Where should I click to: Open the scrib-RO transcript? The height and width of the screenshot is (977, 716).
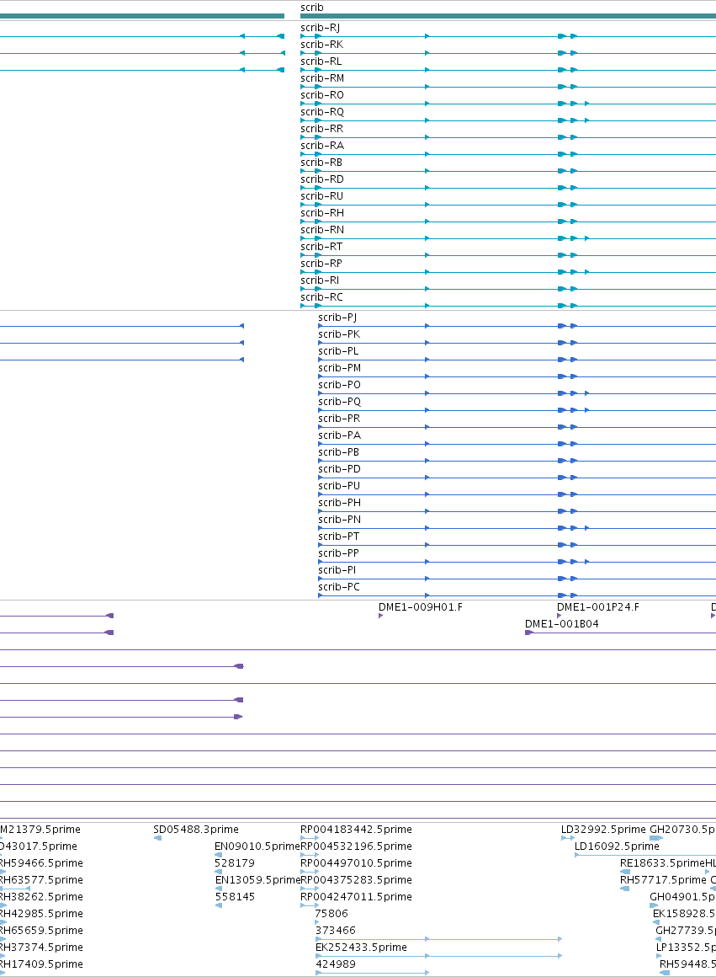[x=322, y=94]
